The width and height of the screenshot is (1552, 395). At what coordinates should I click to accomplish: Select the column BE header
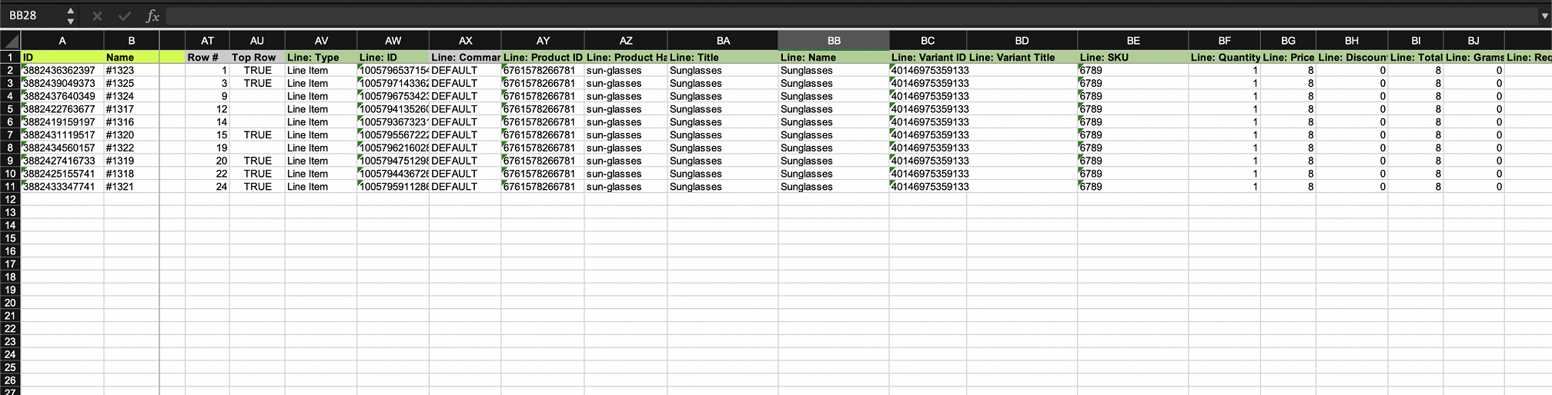click(x=1132, y=41)
